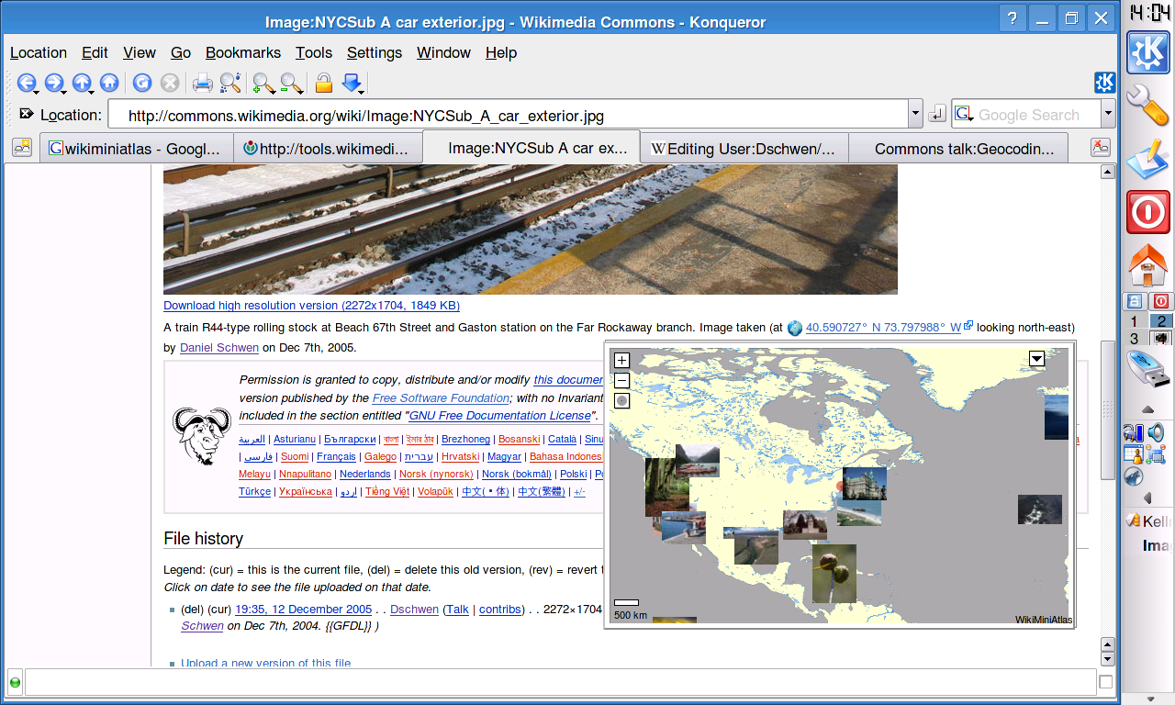Open the Location menu
Image resolution: width=1175 pixels, height=705 pixels.
coord(39,53)
